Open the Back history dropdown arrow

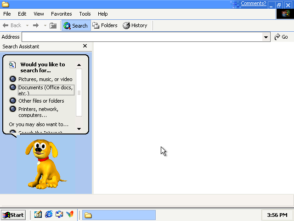point(27,25)
